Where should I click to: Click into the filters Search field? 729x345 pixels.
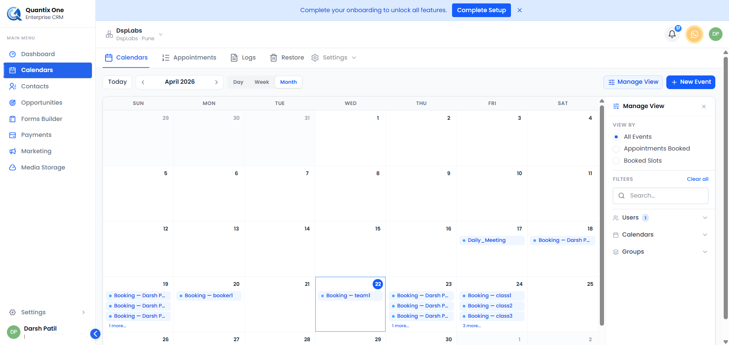point(660,196)
